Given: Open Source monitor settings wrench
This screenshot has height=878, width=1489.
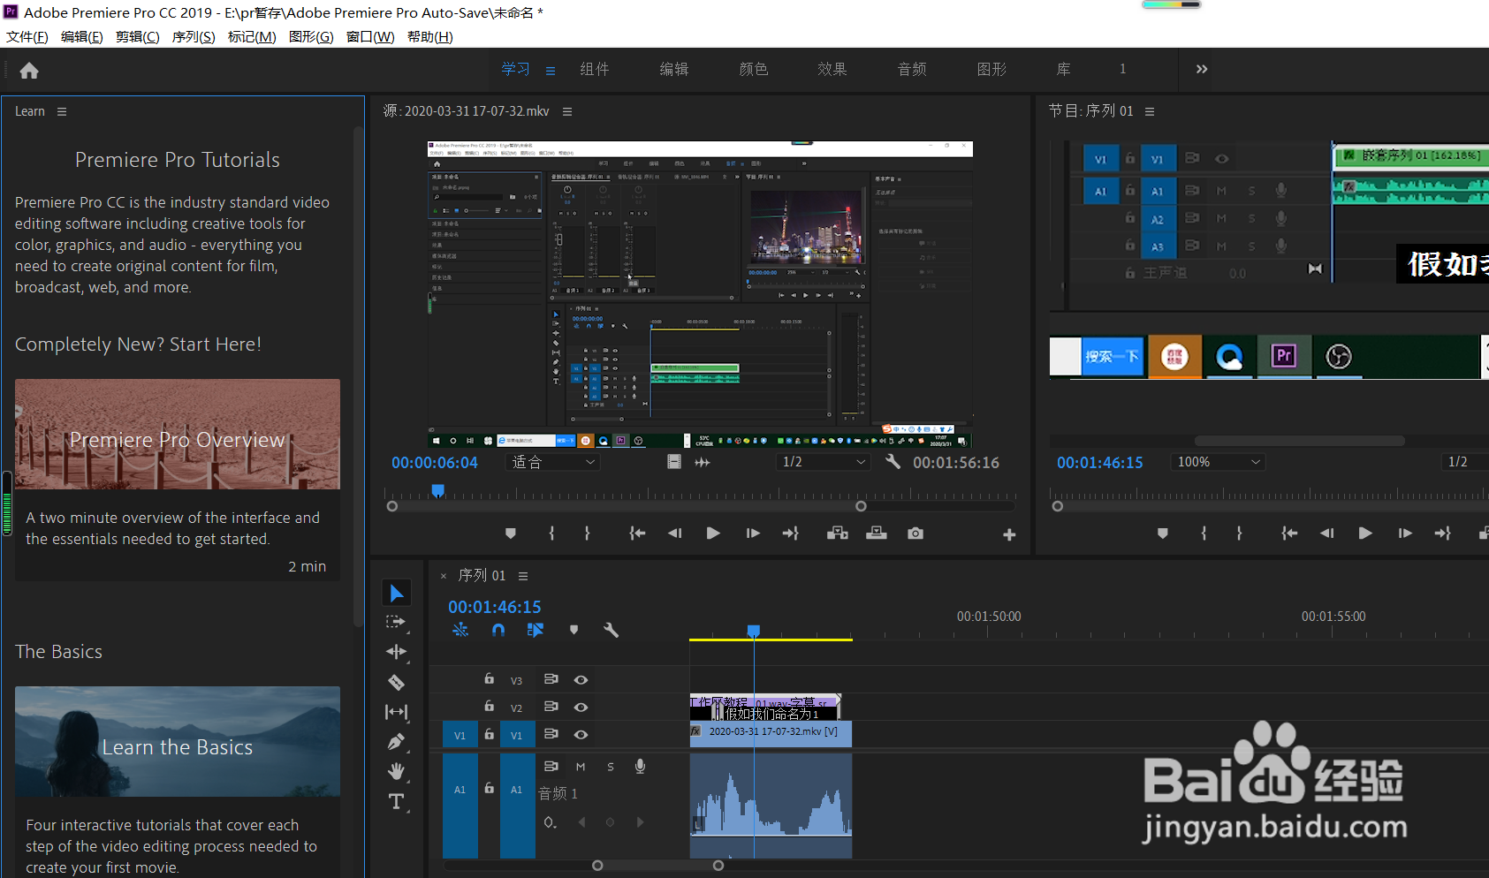Looking at the screenshot, I should click(893, 461).
